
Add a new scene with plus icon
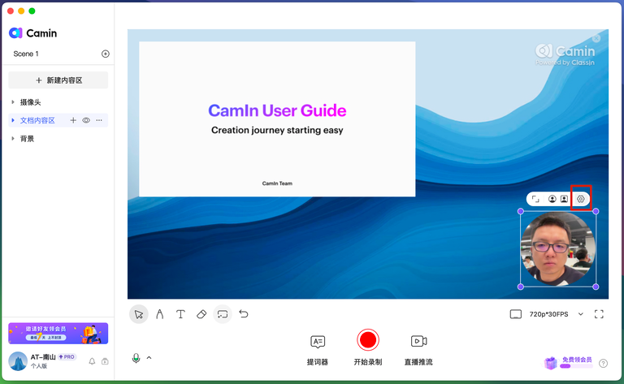click(x=106, y=54)
